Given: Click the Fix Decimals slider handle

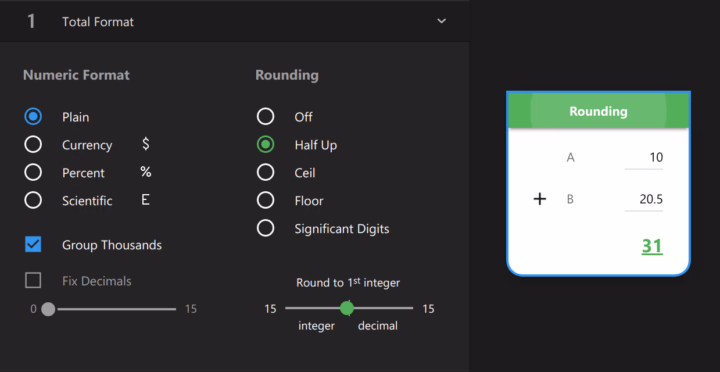Looking at the screenshot, I should pos(48,309).
